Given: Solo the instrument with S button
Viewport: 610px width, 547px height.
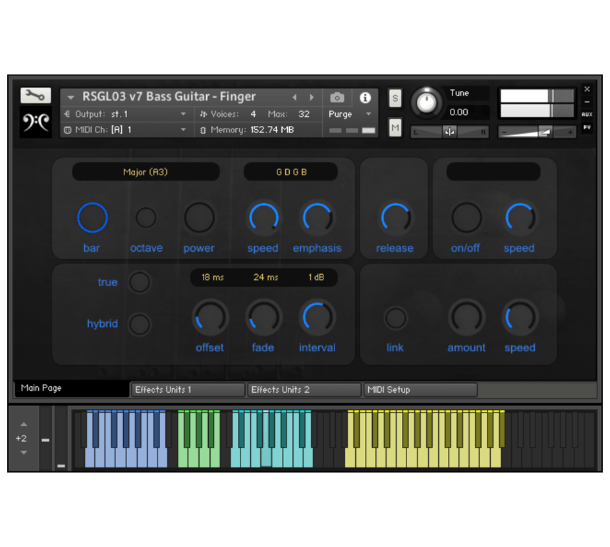Looking at the screenshot, I should point(395,98).
